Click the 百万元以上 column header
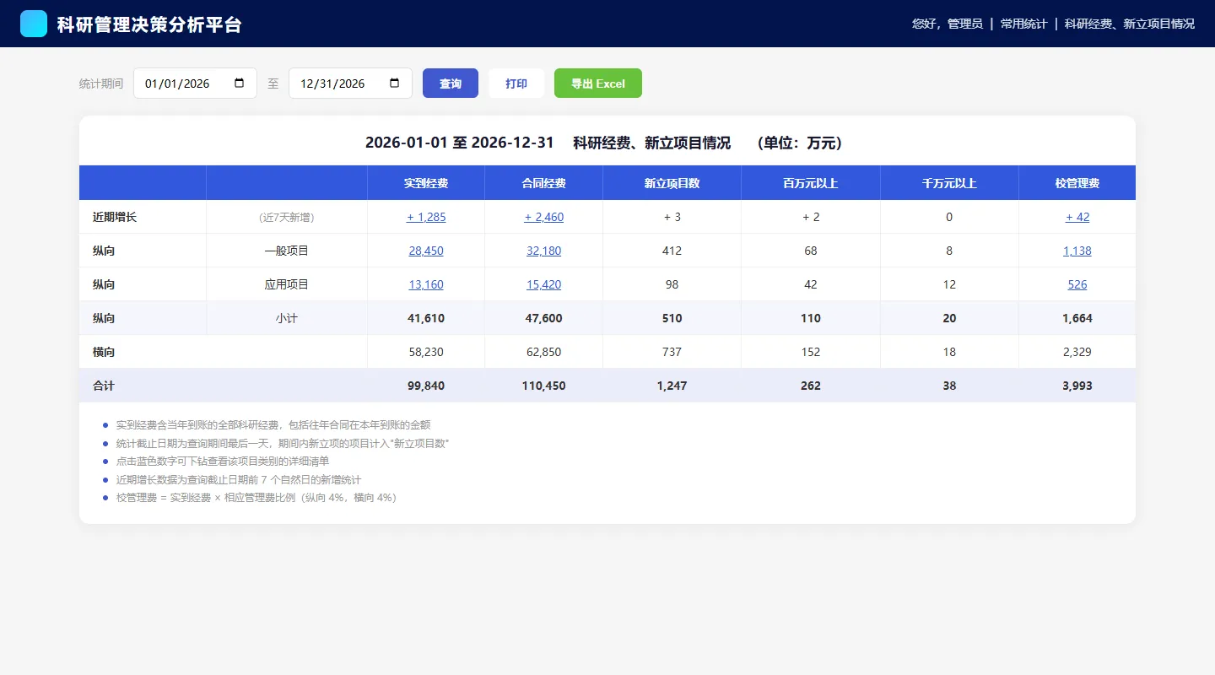 point(811,183)
